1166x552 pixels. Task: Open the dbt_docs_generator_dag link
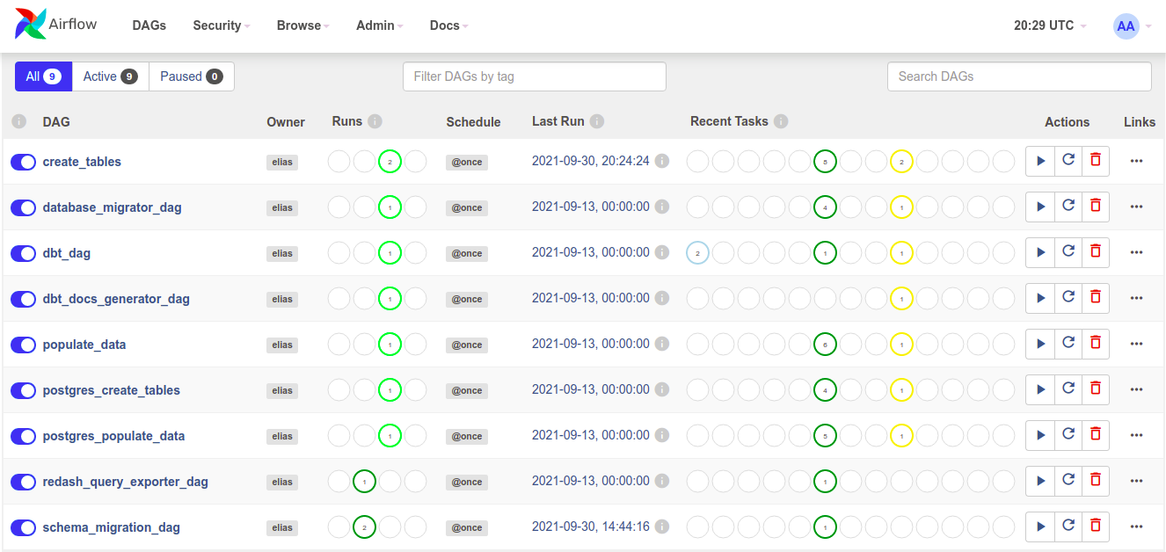116,299
